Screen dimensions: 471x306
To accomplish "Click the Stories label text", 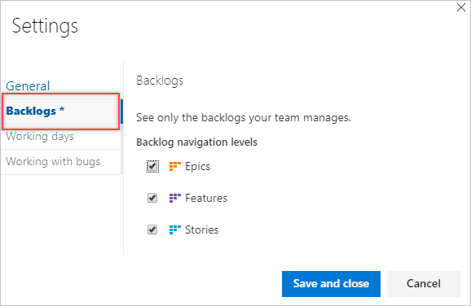I will (x=201, y=230).
